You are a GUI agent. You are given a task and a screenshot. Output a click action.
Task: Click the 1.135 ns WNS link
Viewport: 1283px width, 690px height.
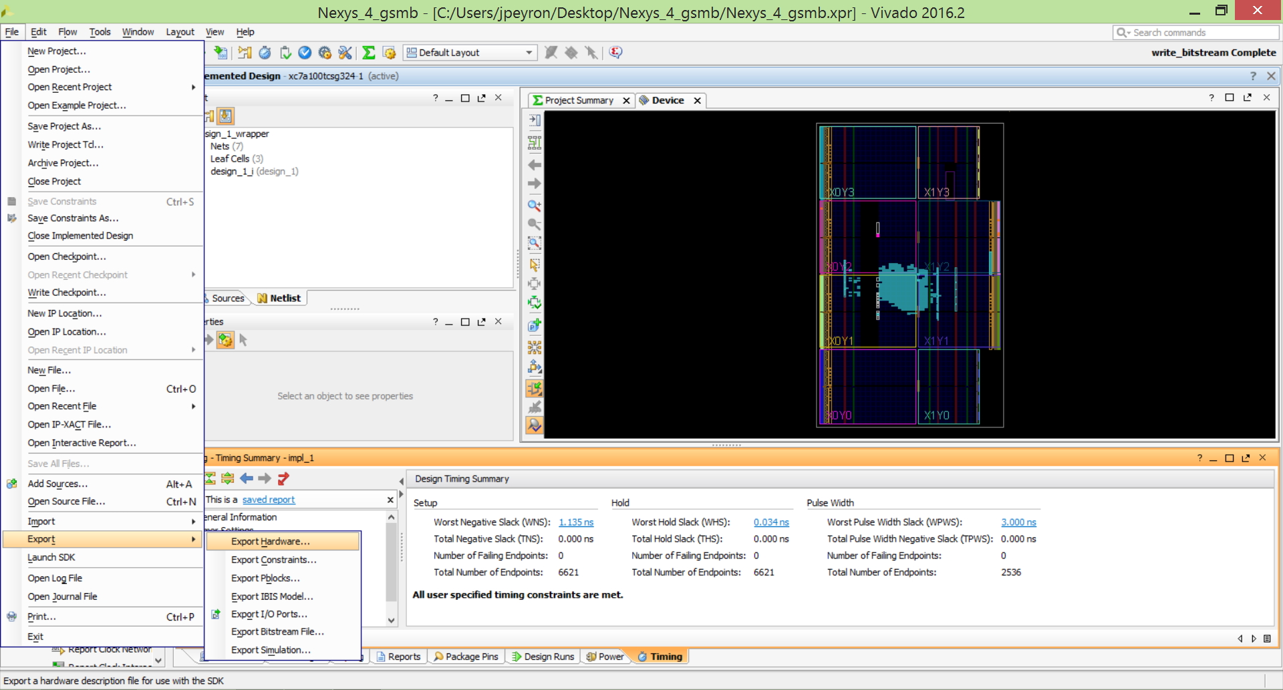[x=576, y=522]
